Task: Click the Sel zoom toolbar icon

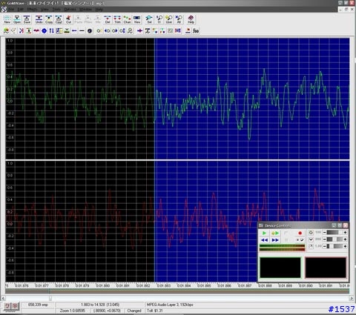Action: click(149, 19)
